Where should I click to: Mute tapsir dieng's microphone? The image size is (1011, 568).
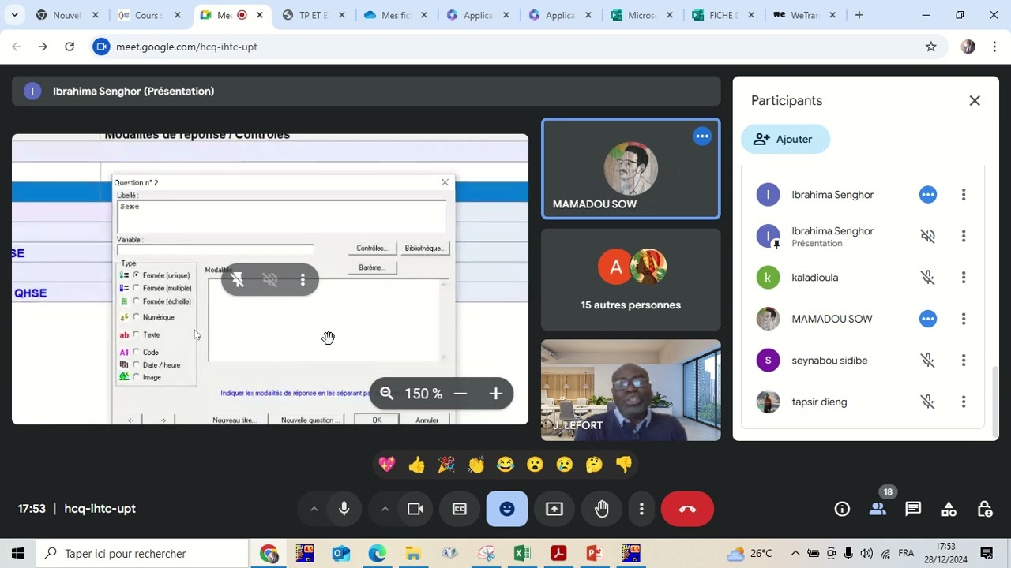[928, 402]
